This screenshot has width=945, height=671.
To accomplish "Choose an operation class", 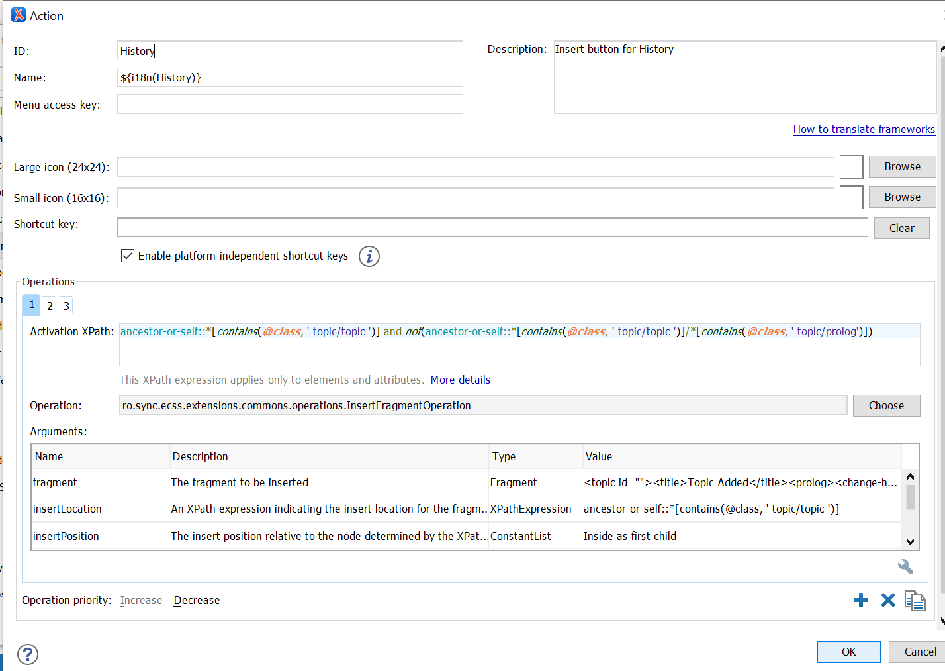I will [886, 405].
